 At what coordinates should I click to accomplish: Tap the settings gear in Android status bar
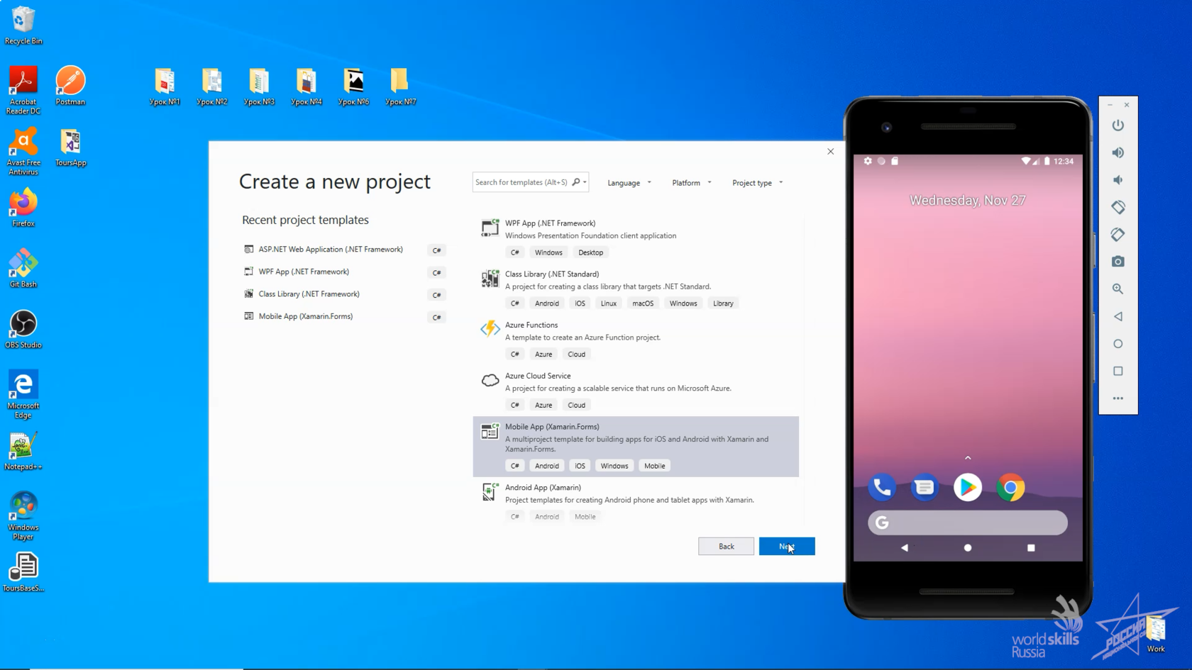coord(868,161)
